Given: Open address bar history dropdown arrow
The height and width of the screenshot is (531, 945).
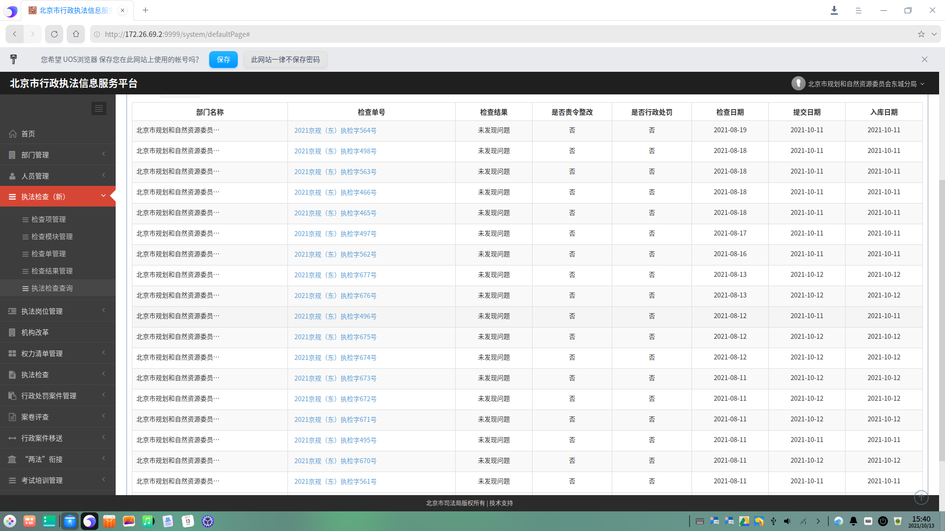Looking at the screenshot, I should coord(934,34).
